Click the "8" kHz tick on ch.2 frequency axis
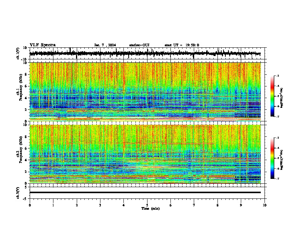The image size is (298, 230). 26,137
